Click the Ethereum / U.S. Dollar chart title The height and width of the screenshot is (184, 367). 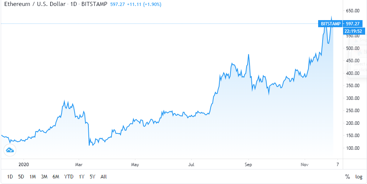point(35,4)
